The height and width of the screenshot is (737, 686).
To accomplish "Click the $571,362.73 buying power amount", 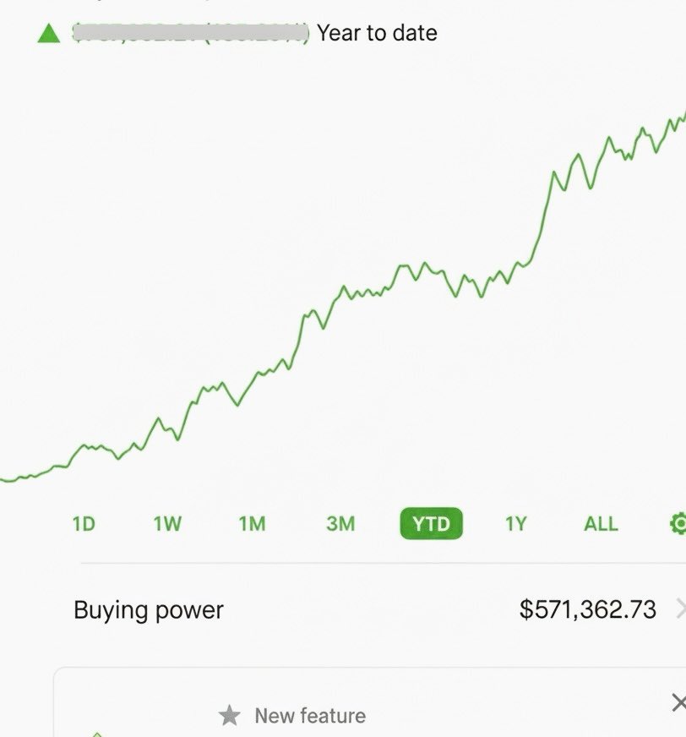I will [587, 609].
